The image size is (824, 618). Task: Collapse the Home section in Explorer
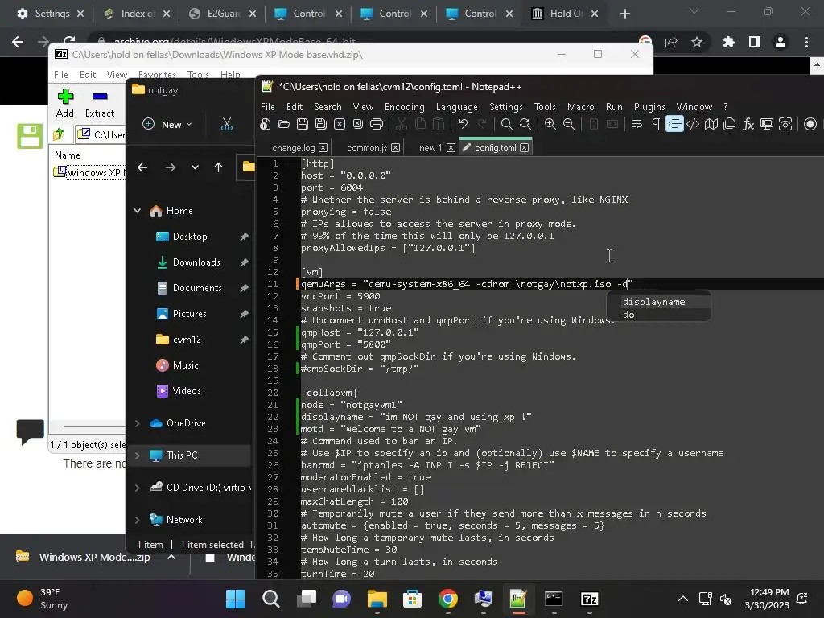137,211
